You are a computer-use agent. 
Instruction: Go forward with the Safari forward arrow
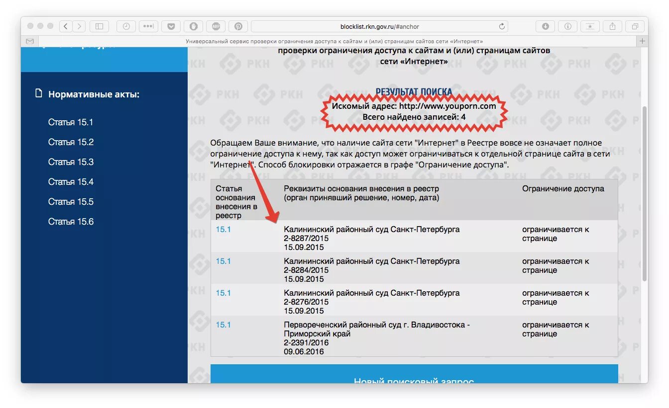[x=79, y=26]
